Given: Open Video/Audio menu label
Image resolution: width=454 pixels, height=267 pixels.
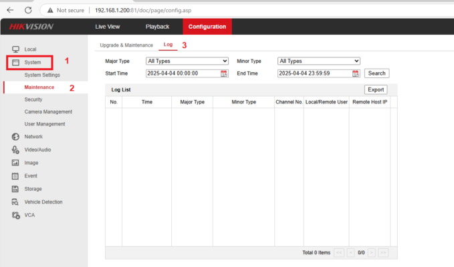Looking at the screenshot, I should [x=37, y=150].
